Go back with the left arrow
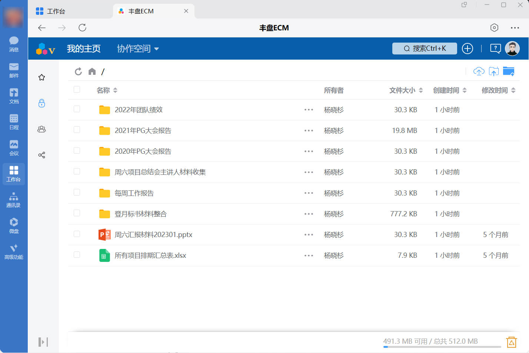 pyautogui.click(x=42, y=28)
